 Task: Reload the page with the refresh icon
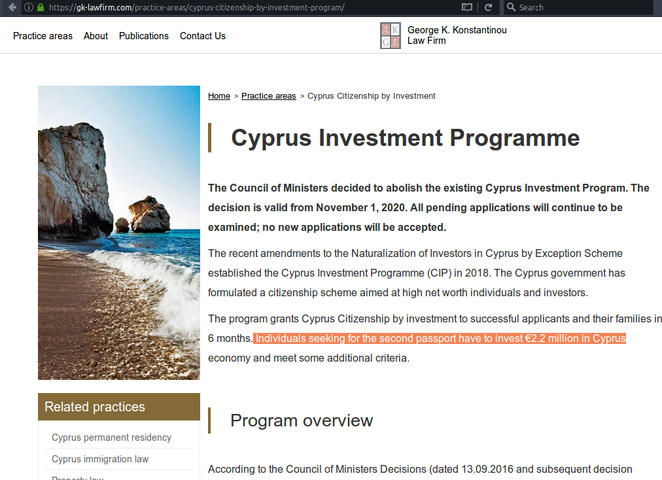tap(488, 7)
